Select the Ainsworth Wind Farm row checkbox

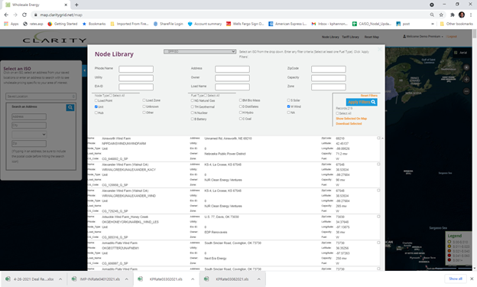coord(378,138)
